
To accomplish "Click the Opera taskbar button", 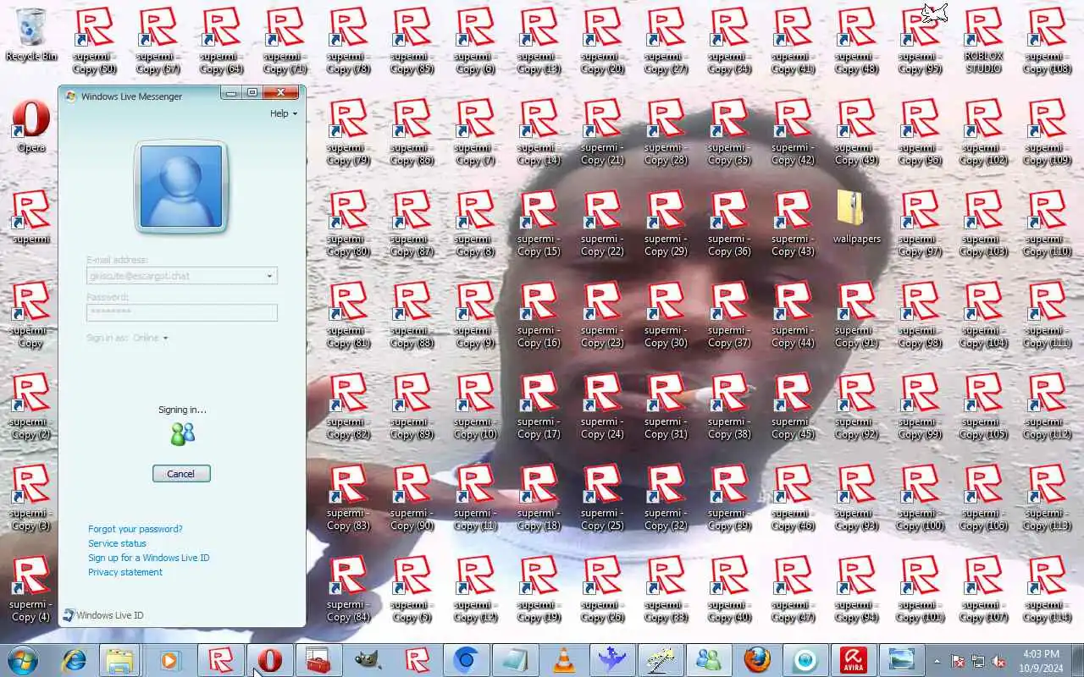I will 269,660.
